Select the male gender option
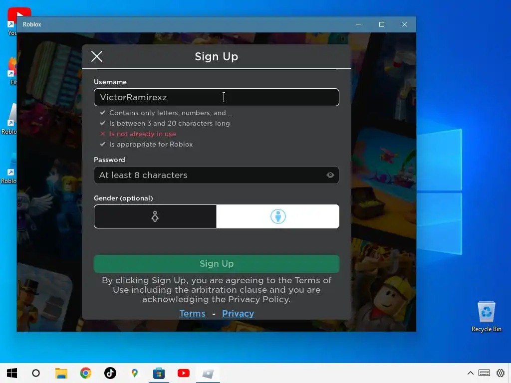511x383 pixels. click(x=278, y=216)
